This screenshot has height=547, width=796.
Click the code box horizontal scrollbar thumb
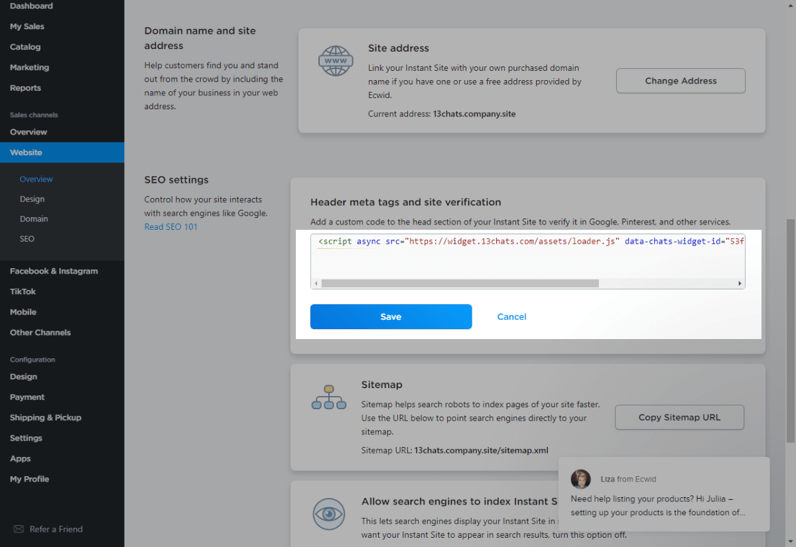point(460,283)
